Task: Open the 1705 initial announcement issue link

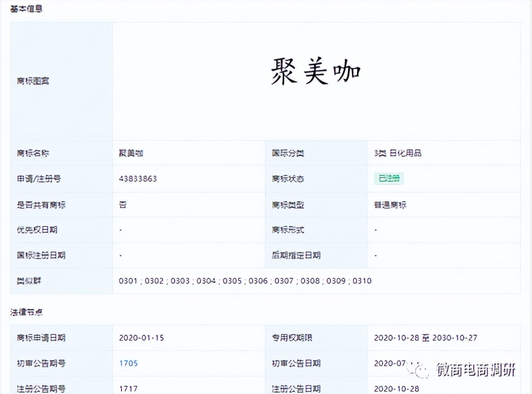Action: coord(129,363)
